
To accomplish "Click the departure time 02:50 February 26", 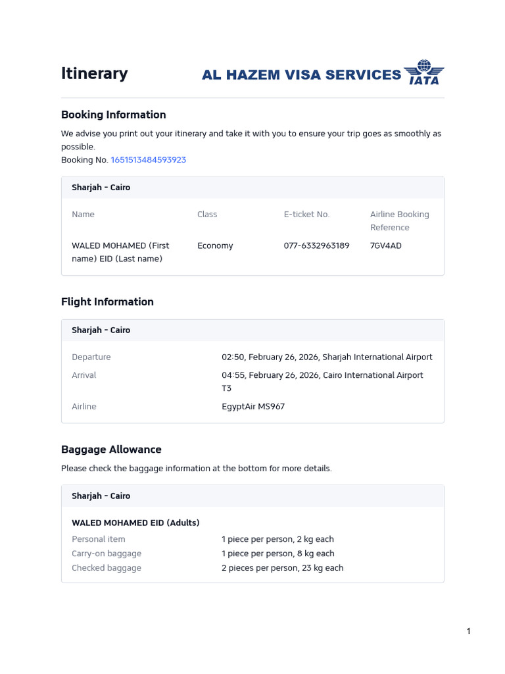I will 327,357.
